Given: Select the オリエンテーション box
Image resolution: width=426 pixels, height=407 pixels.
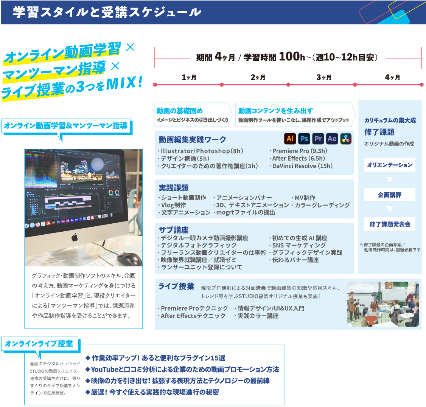Looking at the screenshot, I should pos(390,165).
